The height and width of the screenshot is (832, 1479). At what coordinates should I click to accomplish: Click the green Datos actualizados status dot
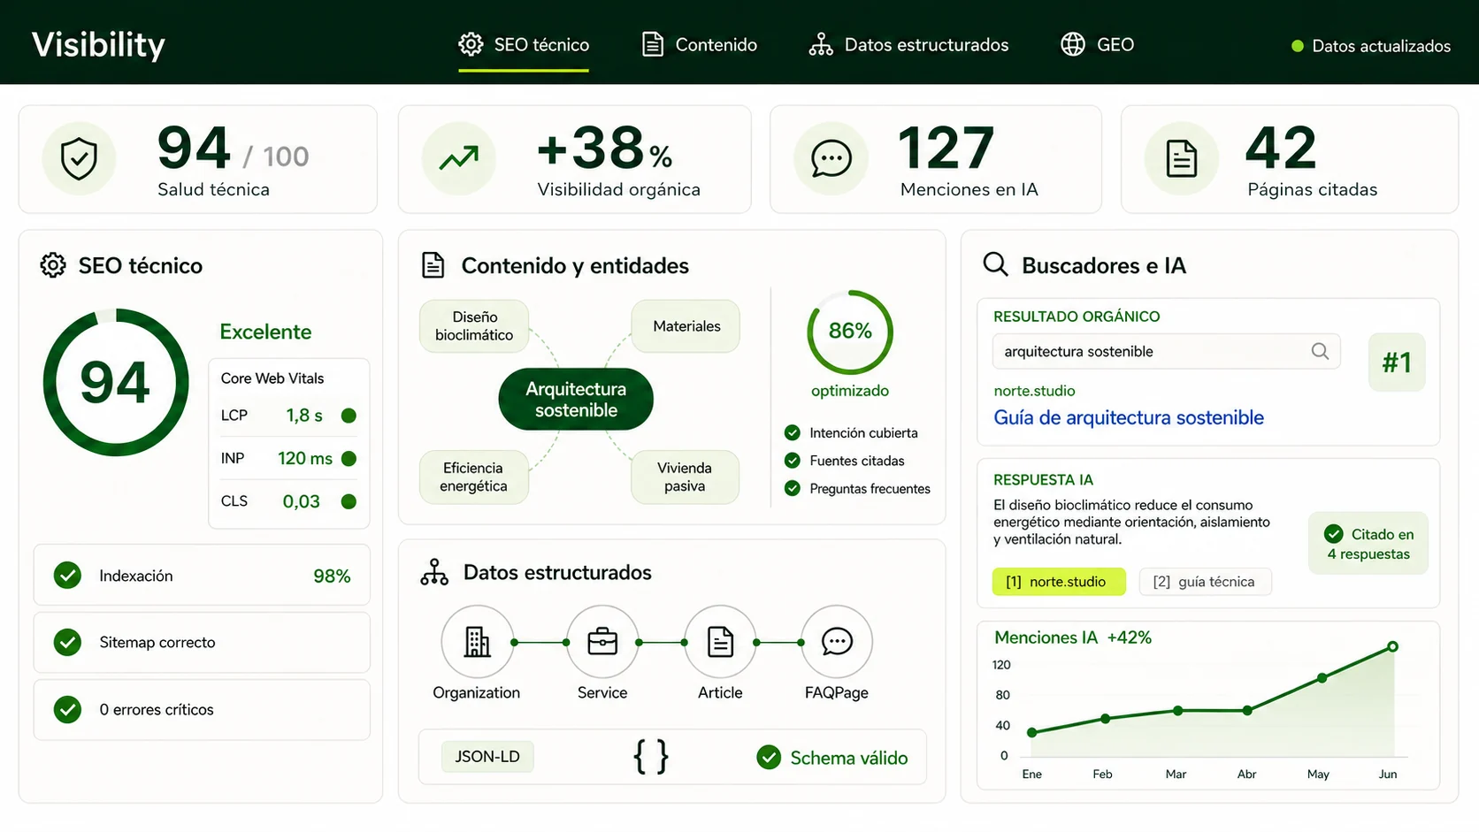coord(1297,46)
